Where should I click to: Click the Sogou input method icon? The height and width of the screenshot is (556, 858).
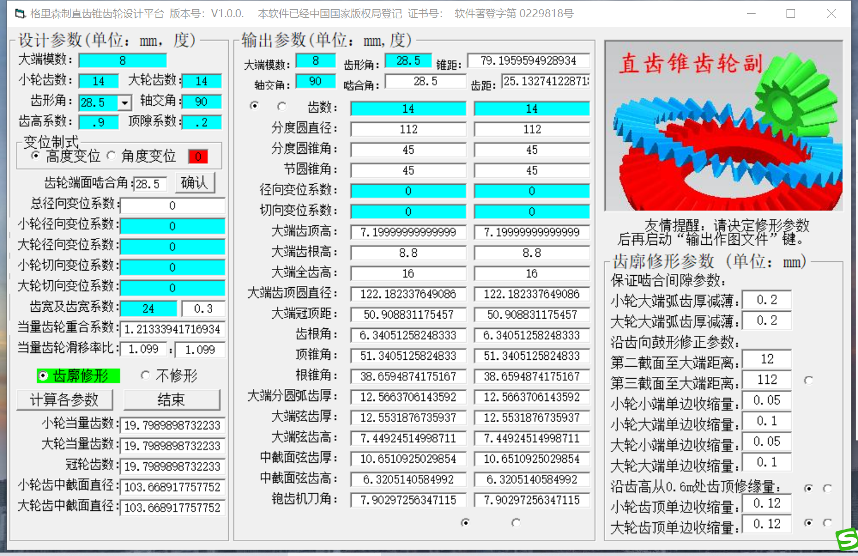847,539
